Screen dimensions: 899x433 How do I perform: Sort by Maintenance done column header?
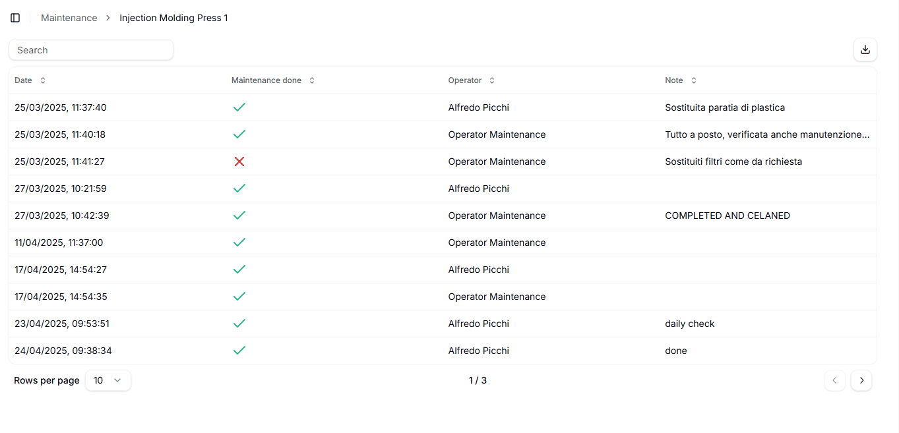[x=273, y=80]
